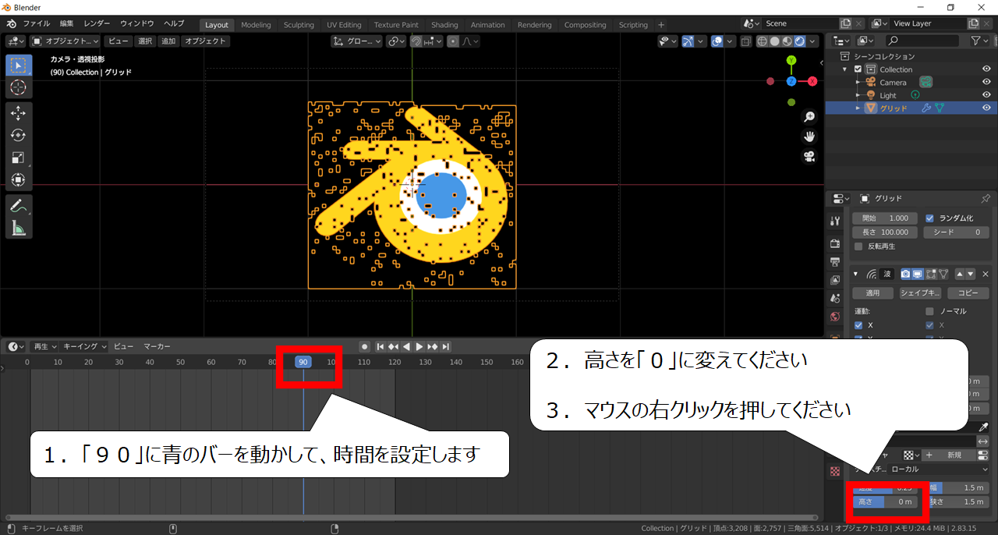Hide グリッド object via eye icon
The image size is (998, 535).
(986, 108)
